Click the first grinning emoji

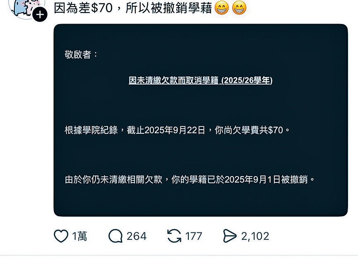(x=222, y=7)
